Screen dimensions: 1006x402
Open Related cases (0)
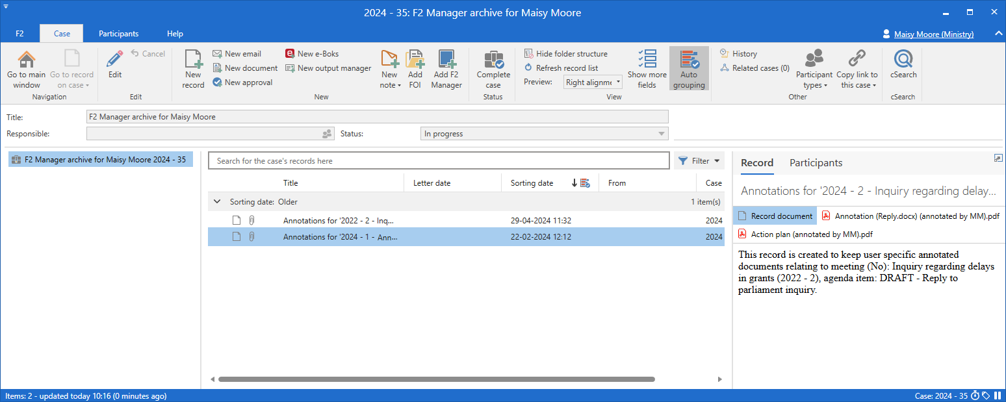(x=754, y=67)
